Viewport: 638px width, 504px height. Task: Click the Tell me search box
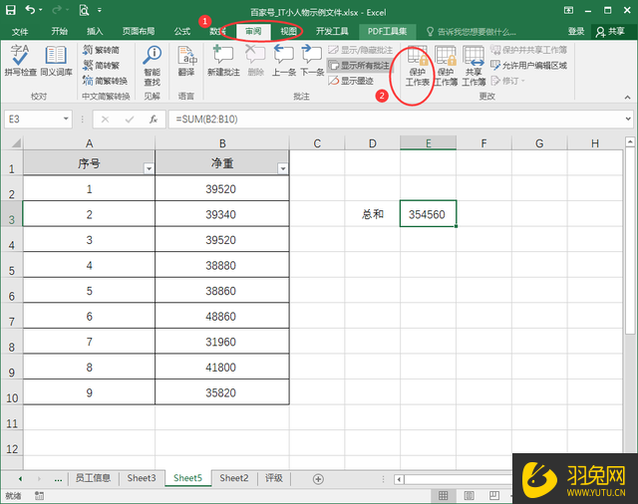472,32
